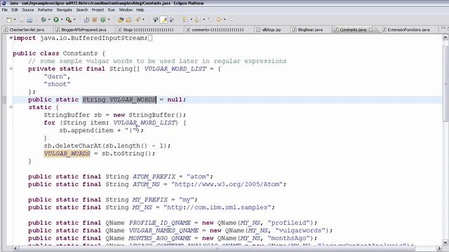Click the Save icon in toolbar

click(22, 20)
